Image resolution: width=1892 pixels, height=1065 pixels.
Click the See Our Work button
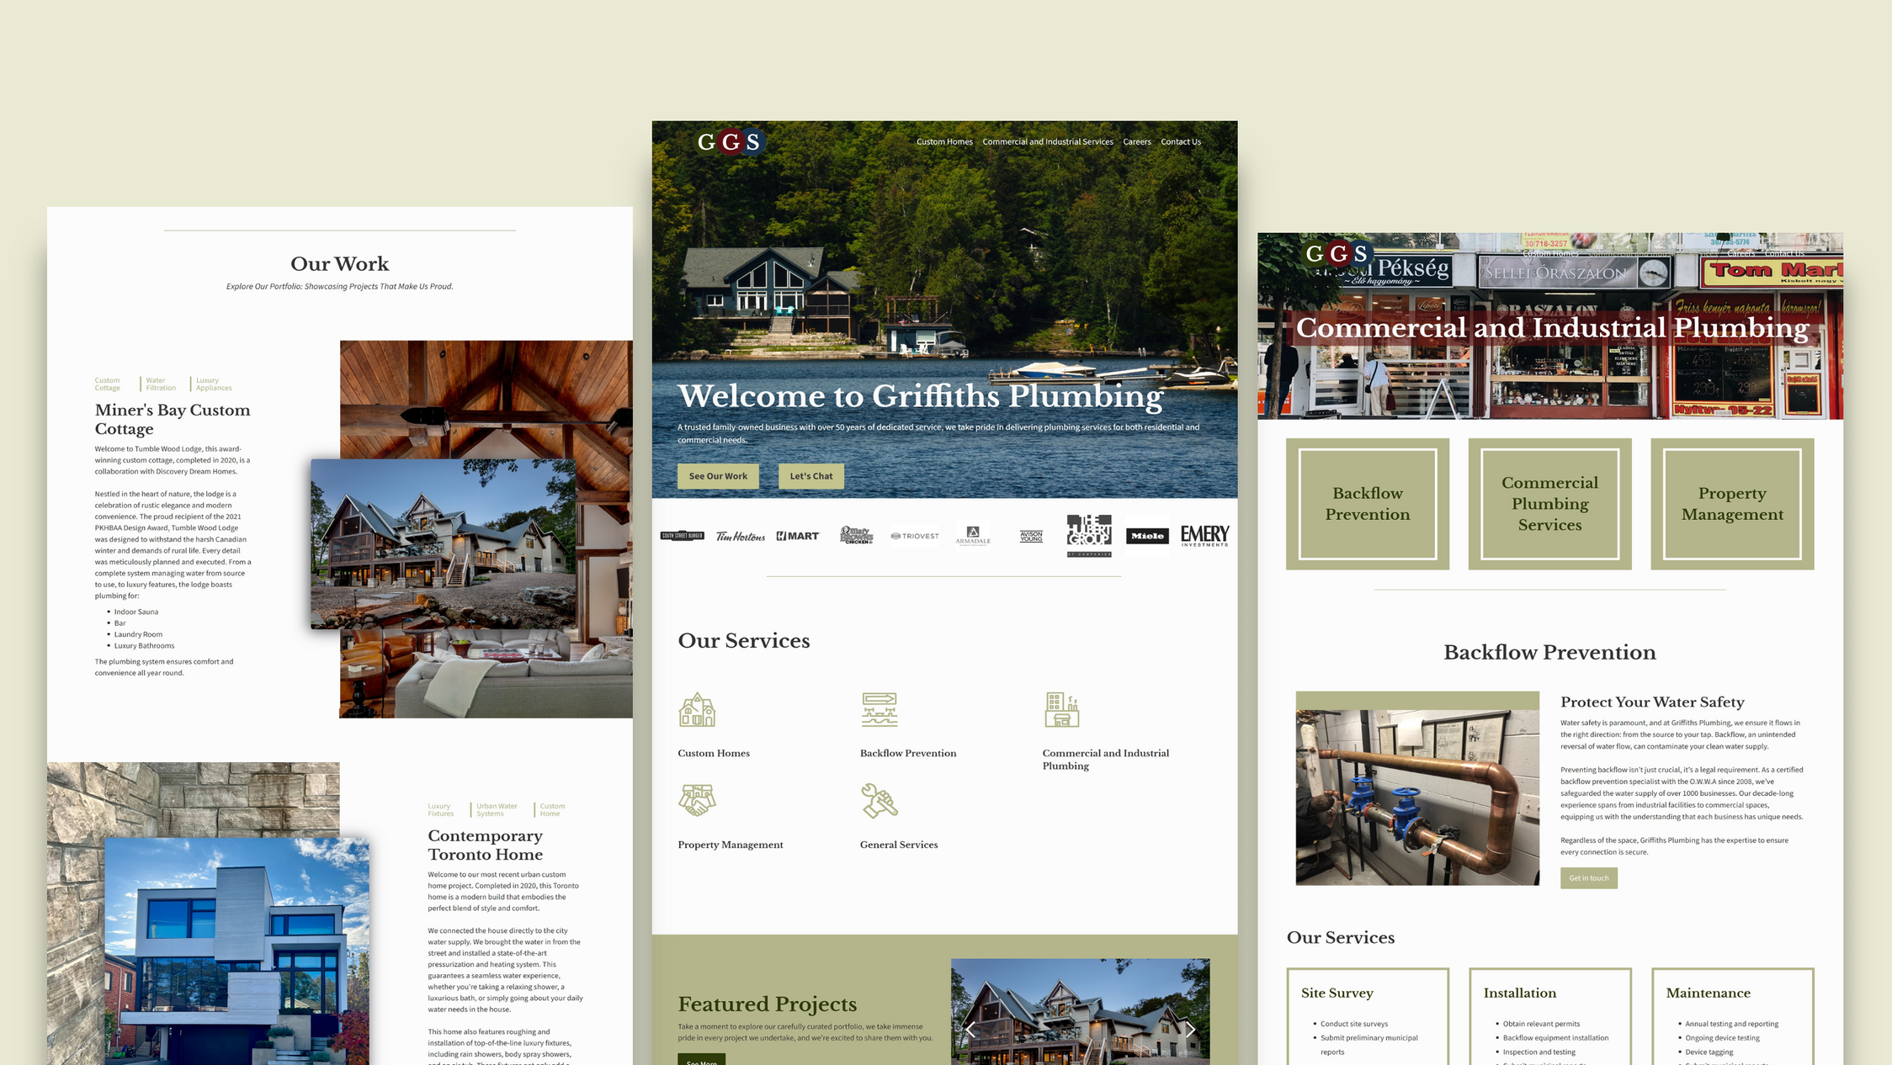point(719,475)
